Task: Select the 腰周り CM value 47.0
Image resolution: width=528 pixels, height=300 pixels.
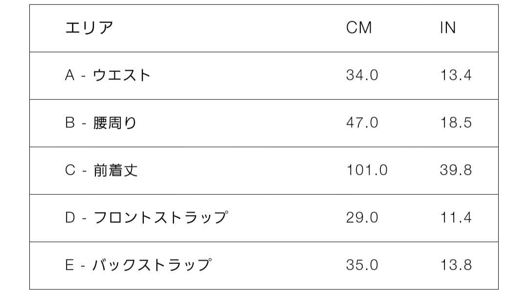Action: click(x=362, y=123)
